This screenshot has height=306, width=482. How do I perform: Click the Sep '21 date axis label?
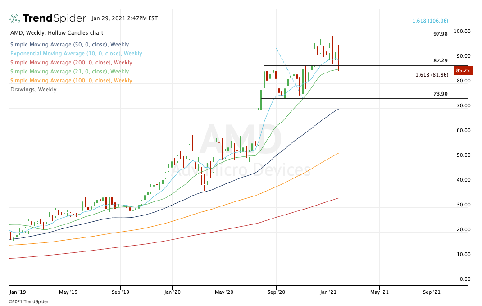(x=432, y=292)
